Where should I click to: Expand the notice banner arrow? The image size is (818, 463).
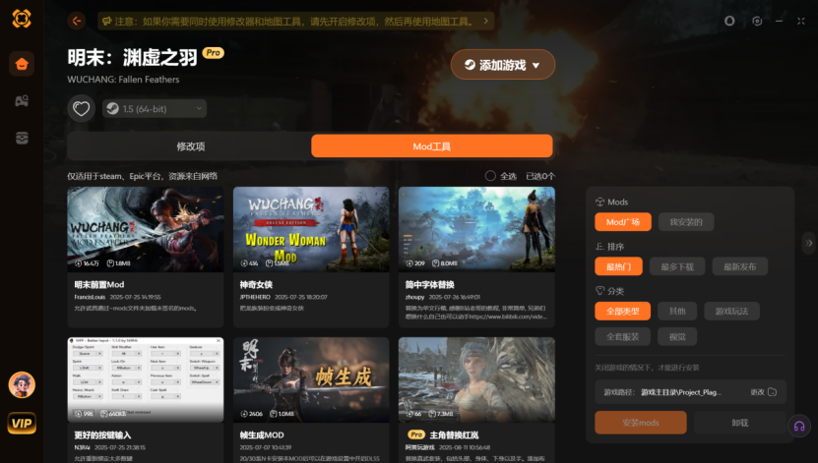pyautogui.click(x=485, y=21)
